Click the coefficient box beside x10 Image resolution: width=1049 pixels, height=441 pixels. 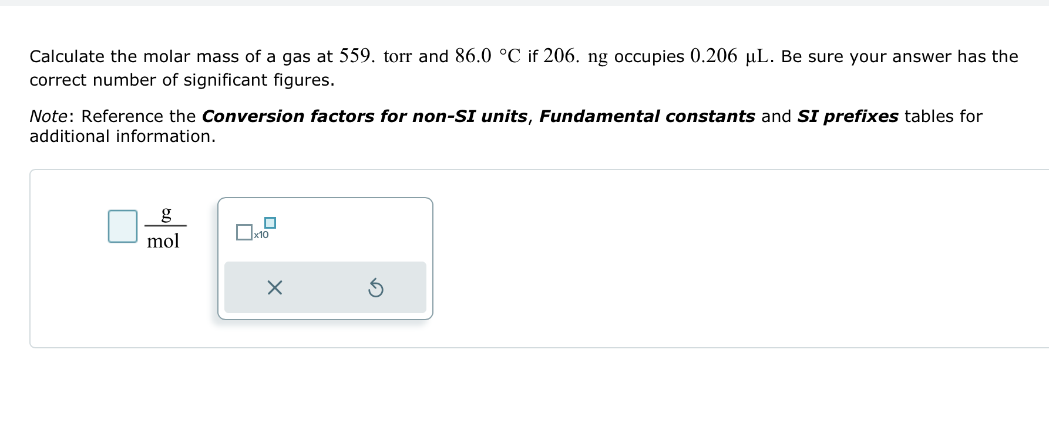[243, 232]
